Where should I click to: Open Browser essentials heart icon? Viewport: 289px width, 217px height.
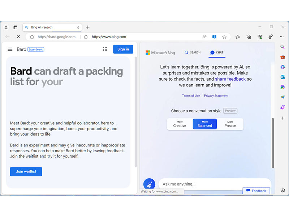pyautogui.click(x=260, y=37)
